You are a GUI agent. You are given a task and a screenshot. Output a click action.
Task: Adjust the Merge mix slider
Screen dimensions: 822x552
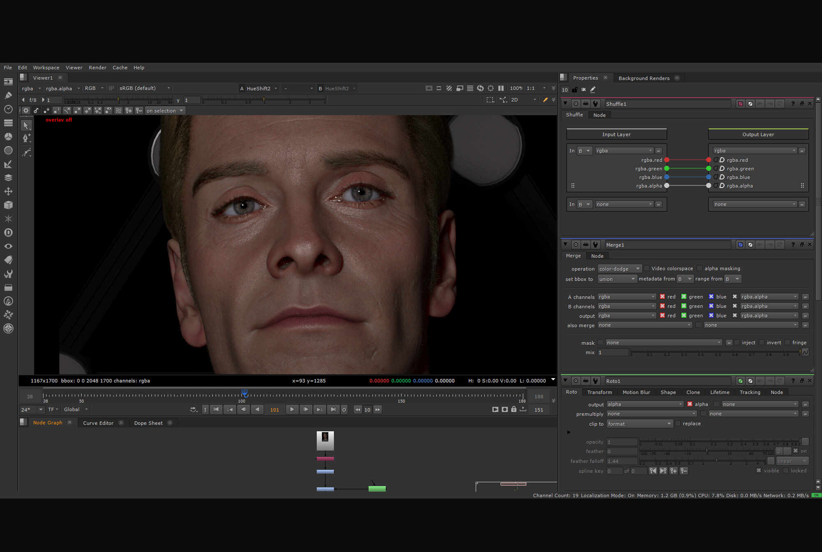point(716,352)
